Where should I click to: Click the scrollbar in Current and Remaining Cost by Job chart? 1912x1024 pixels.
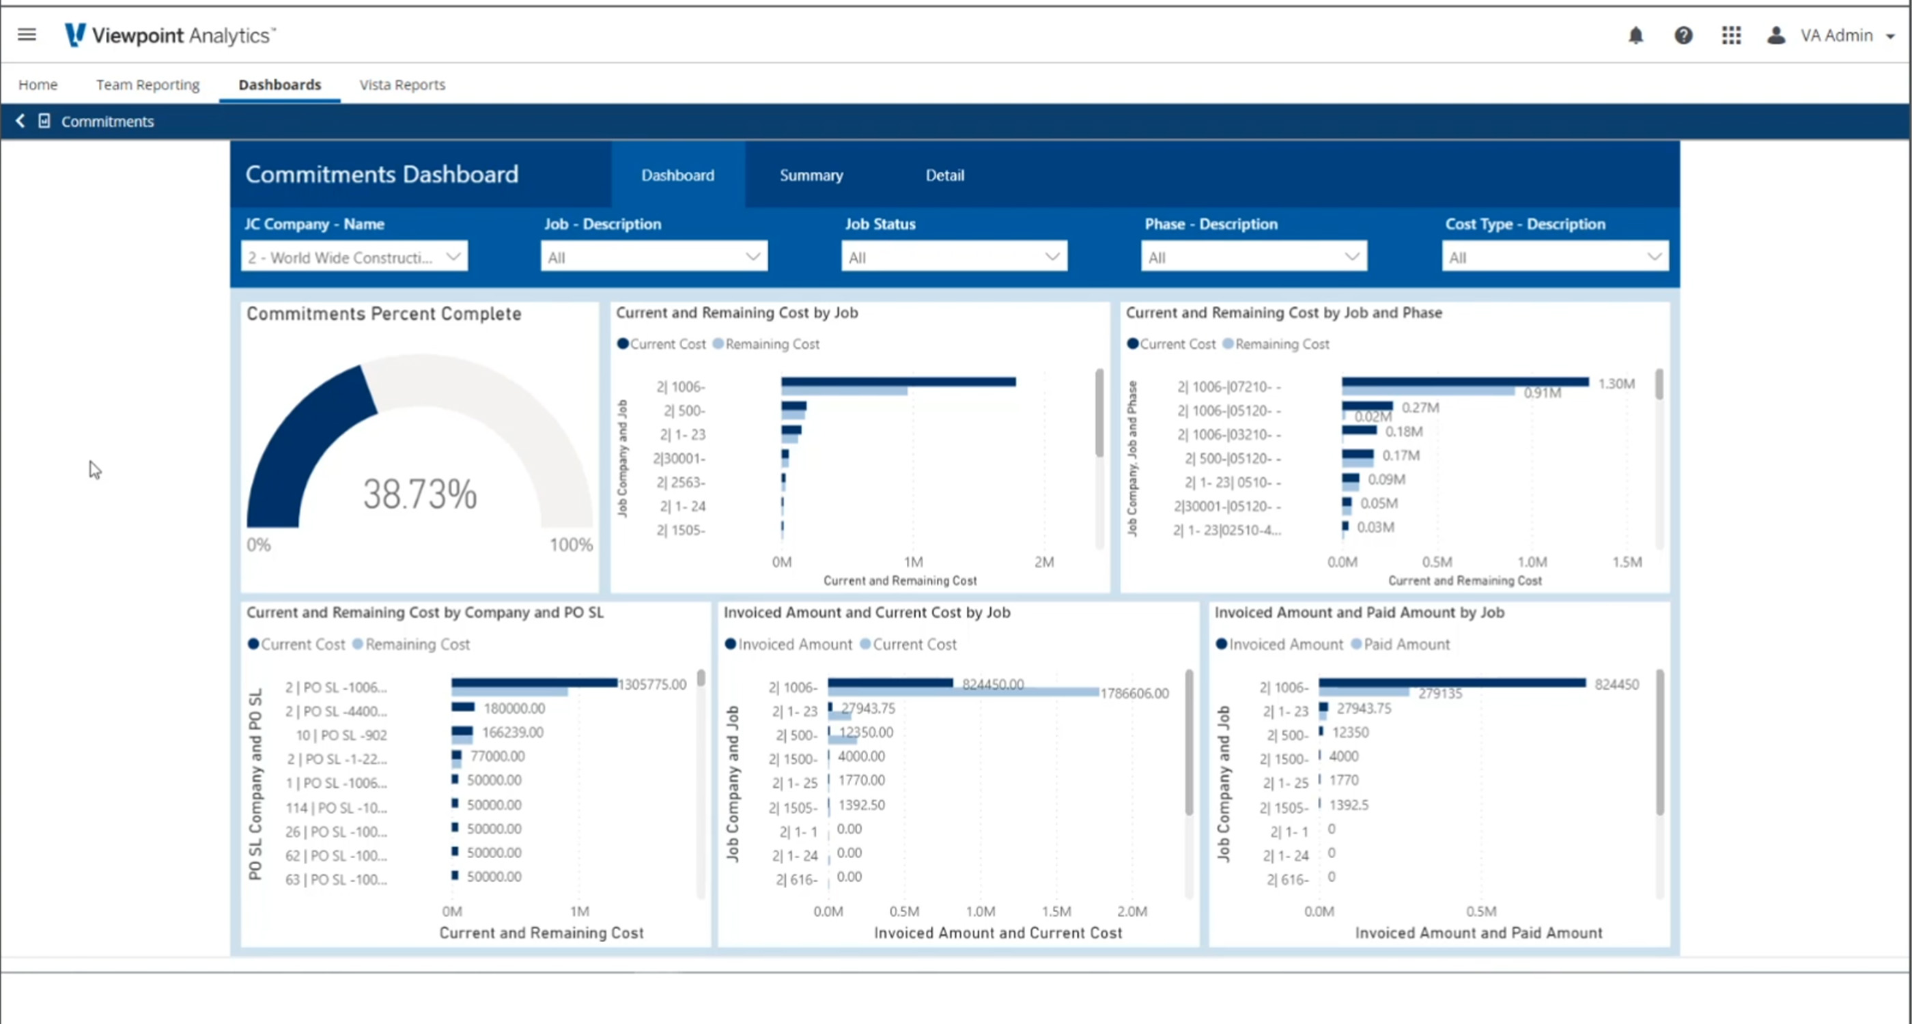[x=1099, y=412]
